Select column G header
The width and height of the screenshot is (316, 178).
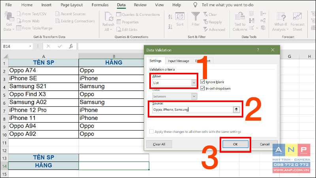tap(290, 57)
